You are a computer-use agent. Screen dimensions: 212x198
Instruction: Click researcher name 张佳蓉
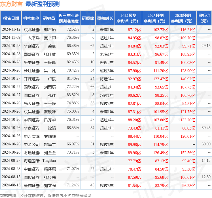point(50,54)
